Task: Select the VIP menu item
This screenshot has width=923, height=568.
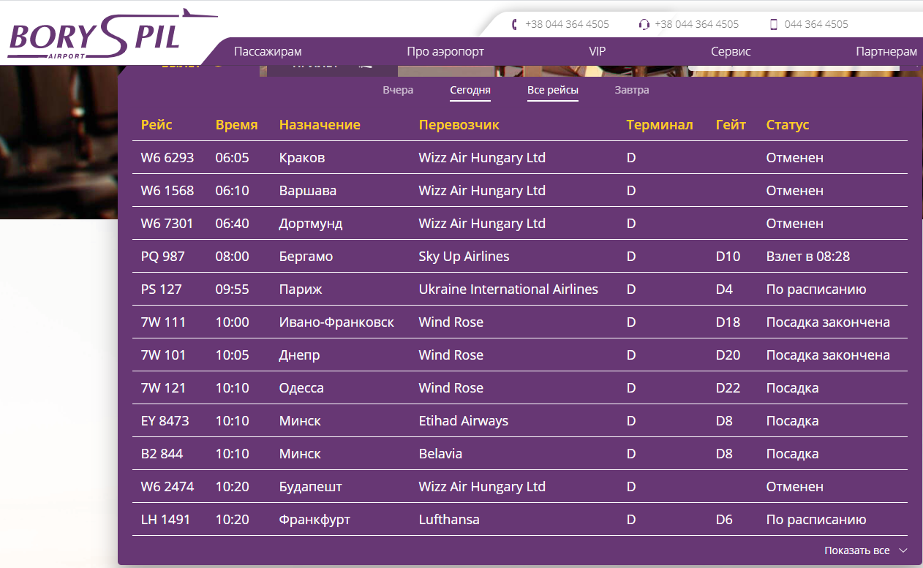Action: click(597, 52)
